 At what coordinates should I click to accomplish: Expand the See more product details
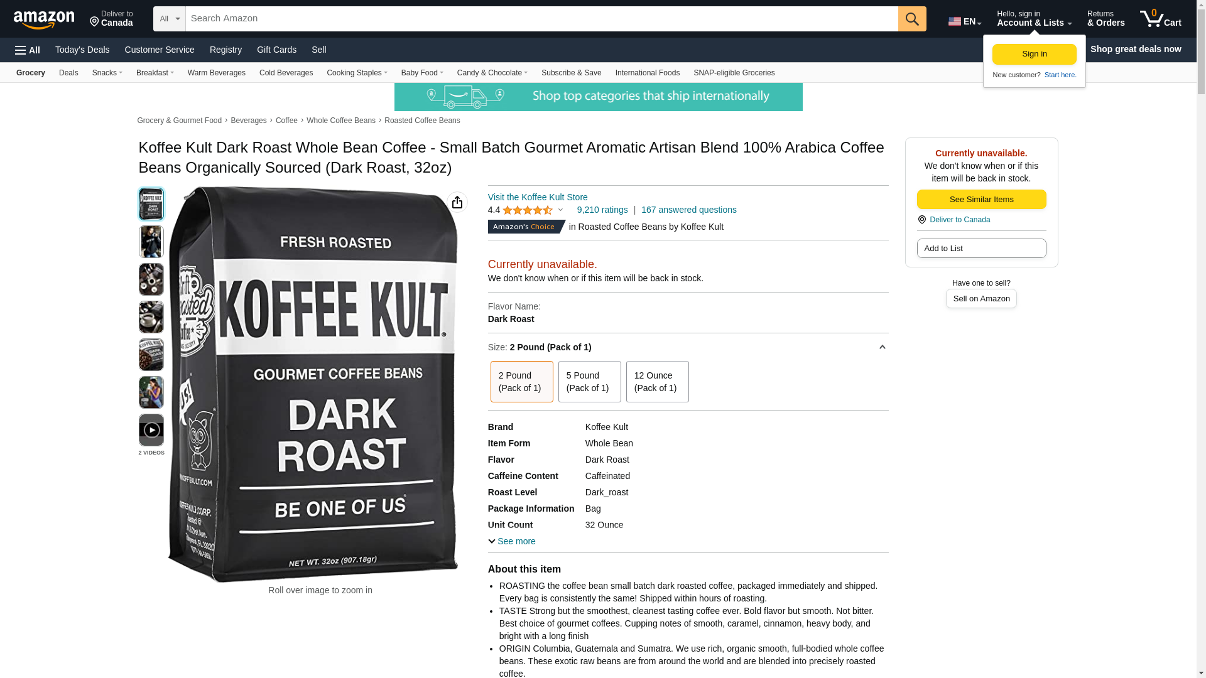coord(512,541)
